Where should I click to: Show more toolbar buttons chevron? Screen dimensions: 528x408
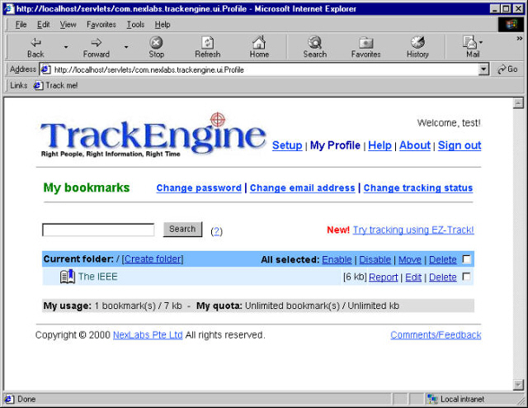point(520,39)
